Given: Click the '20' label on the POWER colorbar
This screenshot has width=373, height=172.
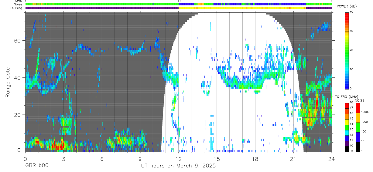Looking at the screenshot, I should click(x=352, y=50).
